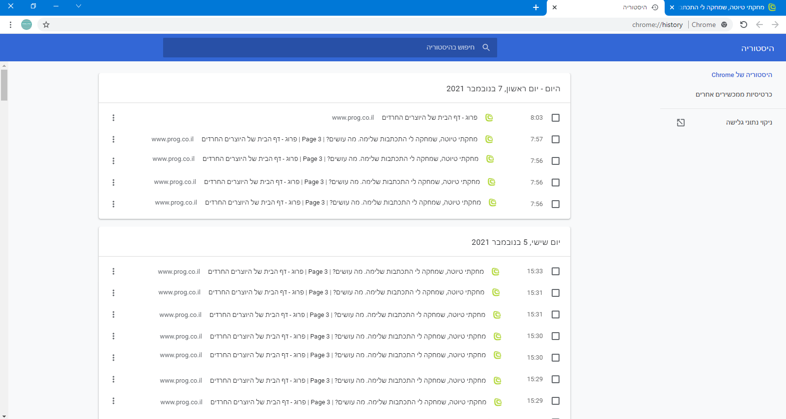Image resolution: width=786 pixels, height=419 pixels.
Task: Switch to the היסטוריה tab
Action: pos(606,8)
